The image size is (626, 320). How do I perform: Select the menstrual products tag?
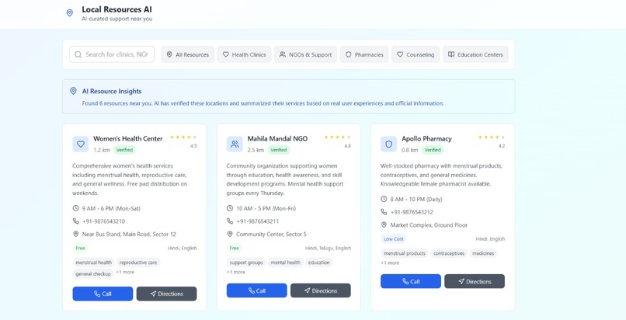405,253
